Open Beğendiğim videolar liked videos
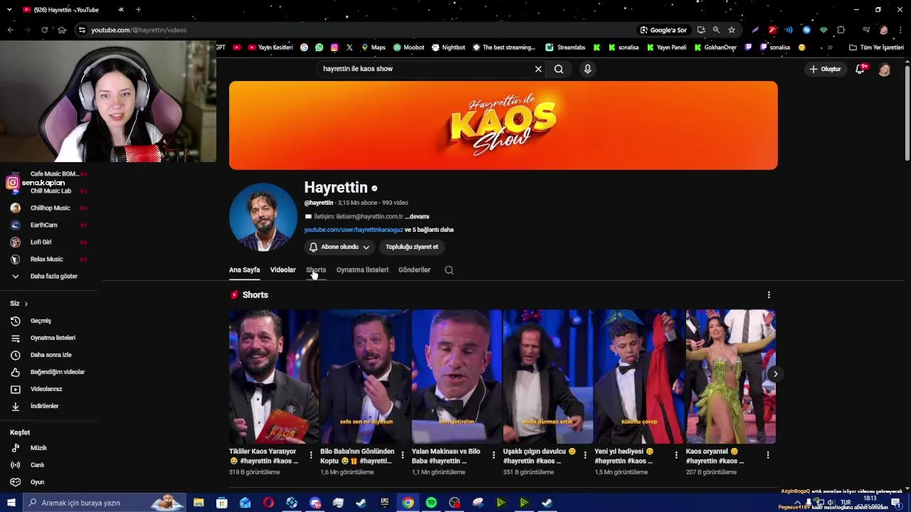Viewport: 911px width, 512px height. click(x=48, y=372)
